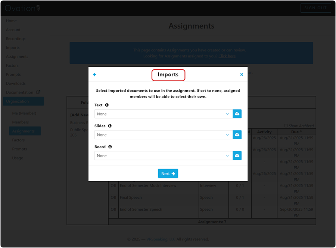The width and height of the screenshot is (336, 248).
Task: Upload a new Slides file via cloud icon
Action: 237,135
